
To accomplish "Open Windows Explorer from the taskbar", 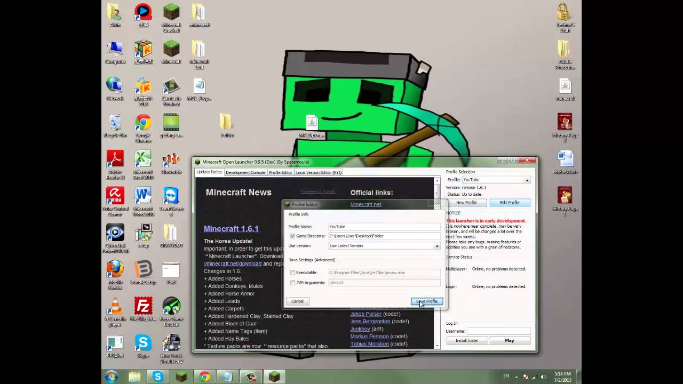I will pyautogui.click(x=134, y=377).
